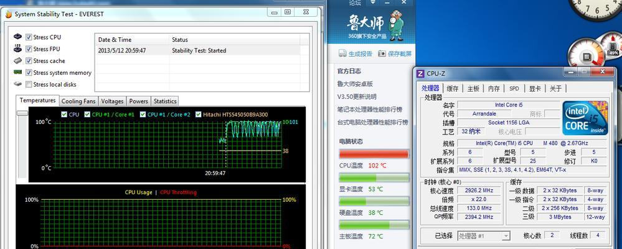Viewport: 622px width, 249px height.
Task: Click the Status column header
Action: tap(235, 40)
